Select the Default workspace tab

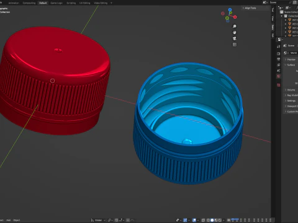(x=43, y=3)
